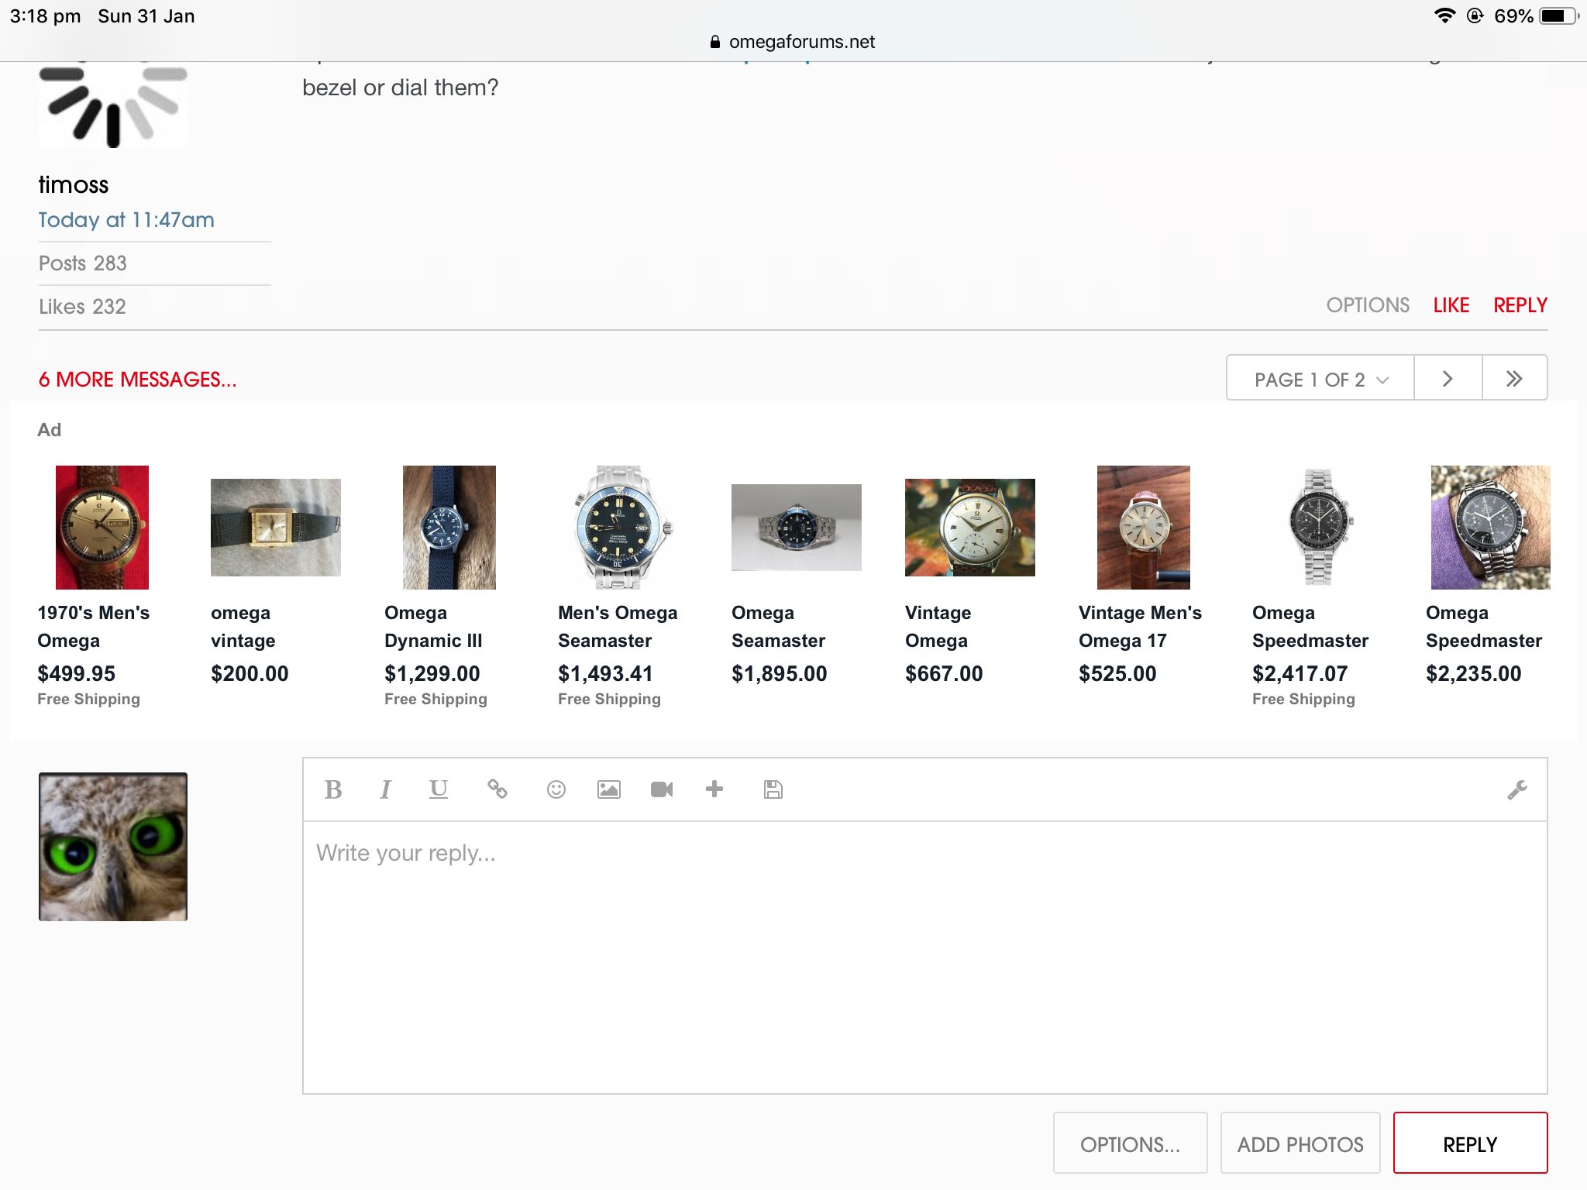Open the Omega Dynamic III ad thumbnail
Image resolution: width=1587 pixels, height=1190 pixels.
click(449, 527)
